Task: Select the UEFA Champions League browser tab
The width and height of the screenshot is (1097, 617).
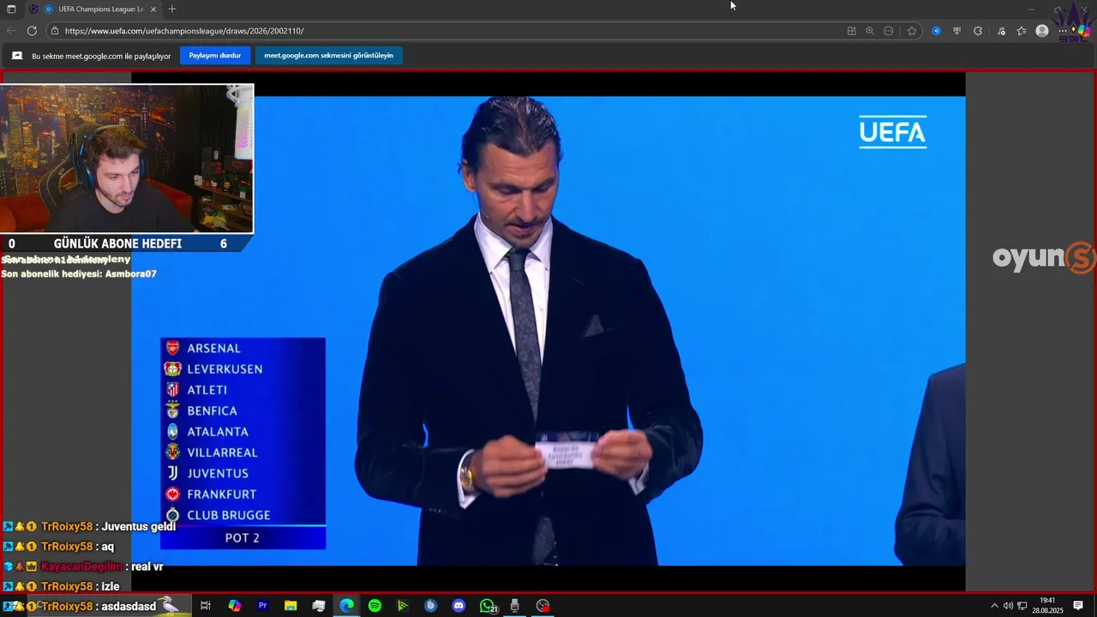Action: point(94,9)
